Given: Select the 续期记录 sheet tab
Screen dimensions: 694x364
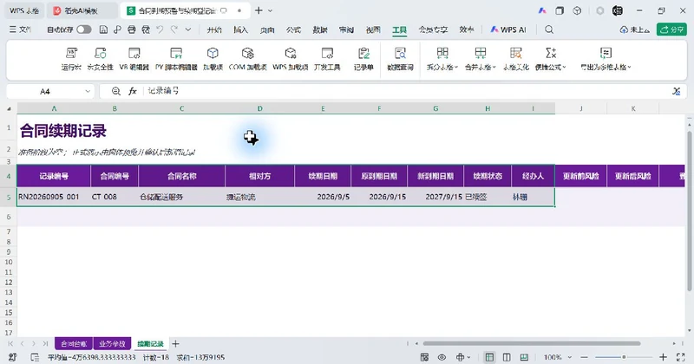Looking at the screenshot, I should (x=150, y=344).
